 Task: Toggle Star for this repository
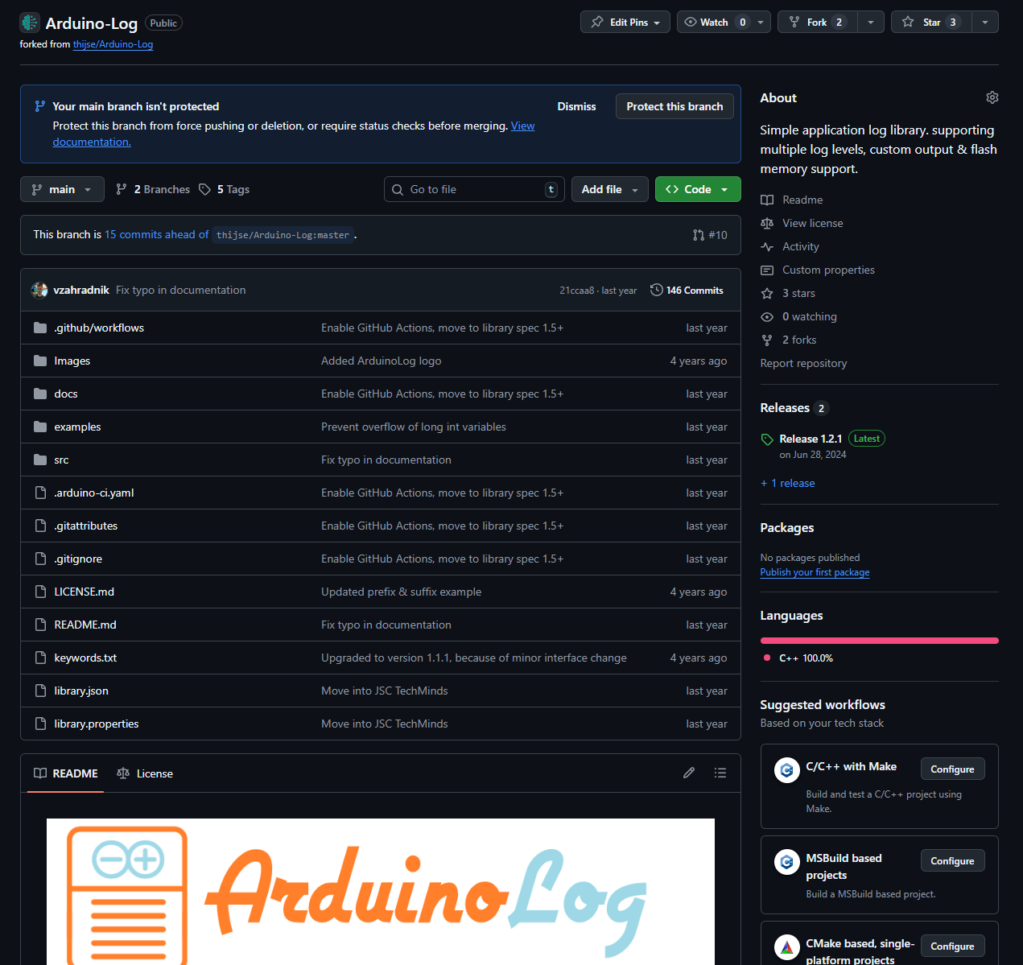931,22
